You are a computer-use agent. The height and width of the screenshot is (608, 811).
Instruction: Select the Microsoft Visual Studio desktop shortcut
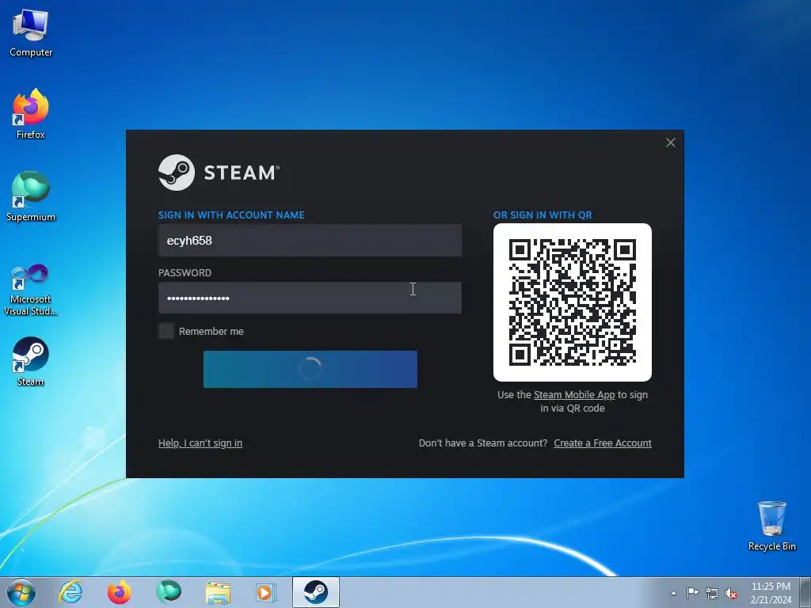31,290
